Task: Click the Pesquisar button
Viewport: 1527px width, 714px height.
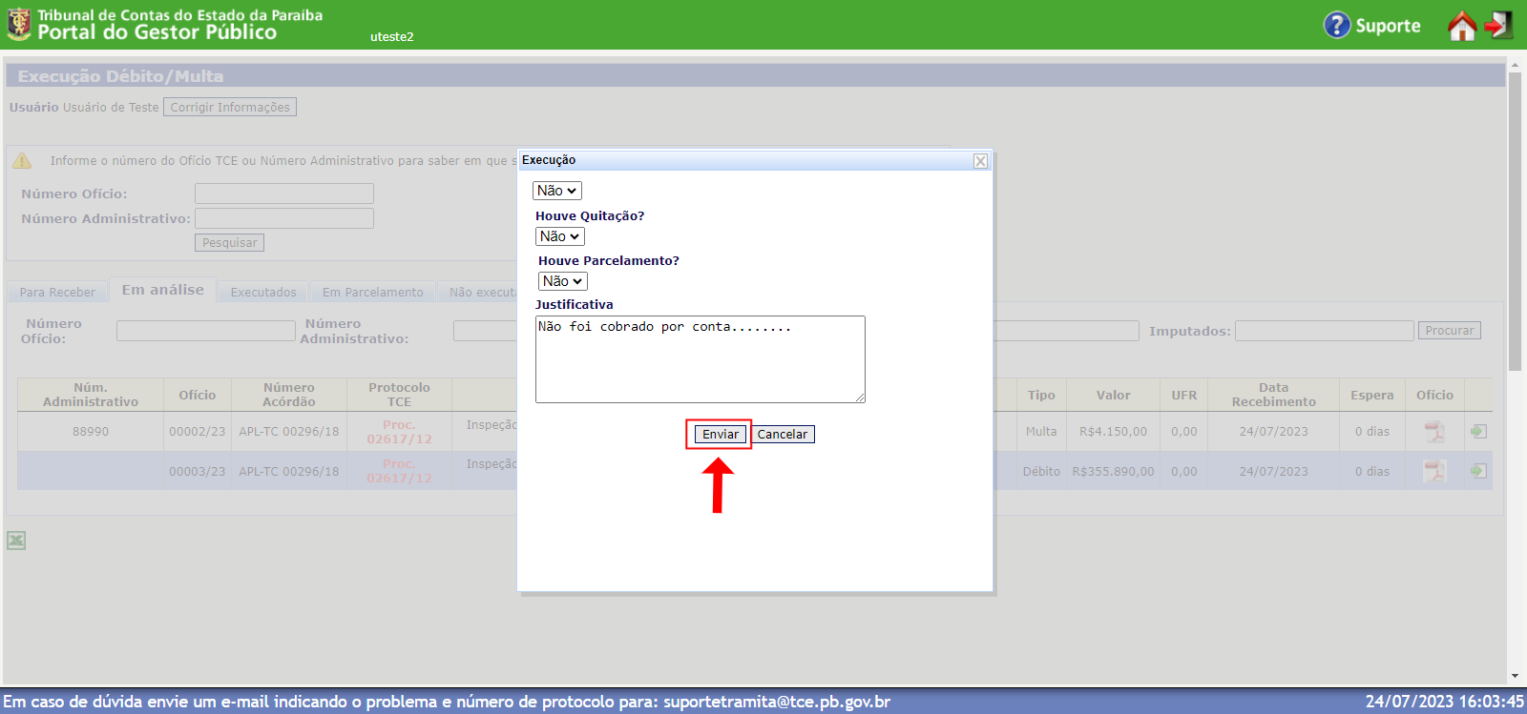Action: coord(230,243)
